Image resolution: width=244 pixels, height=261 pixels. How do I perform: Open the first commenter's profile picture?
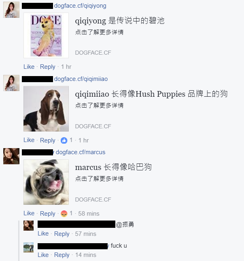point(11,10)
